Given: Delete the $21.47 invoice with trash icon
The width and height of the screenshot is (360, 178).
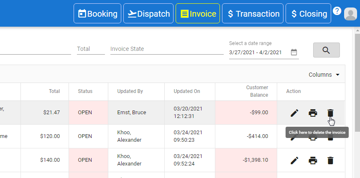Looking at the screenshot, I should click(x=330, y=113).
